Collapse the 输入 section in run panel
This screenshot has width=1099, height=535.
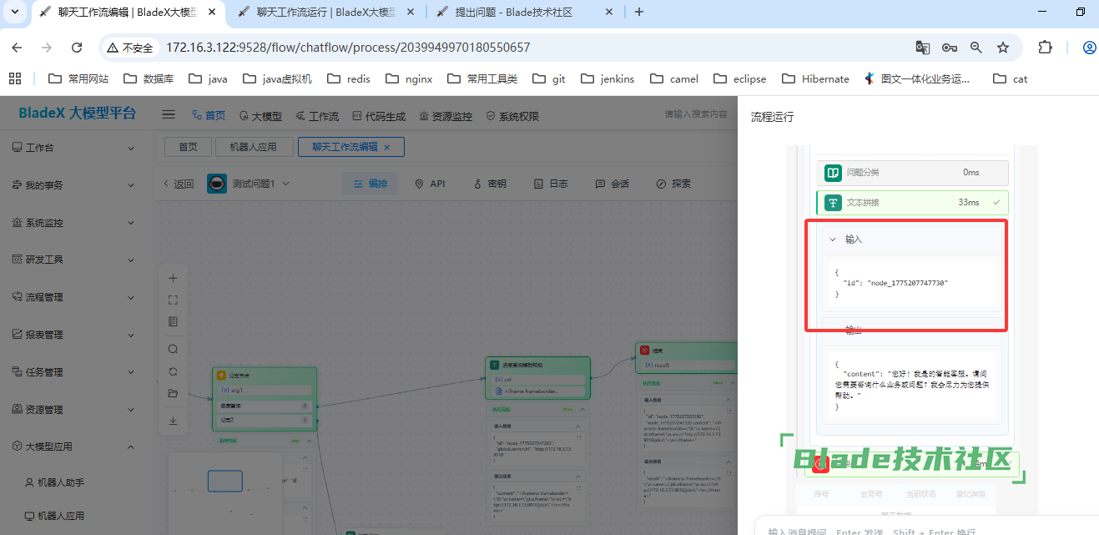832,240
